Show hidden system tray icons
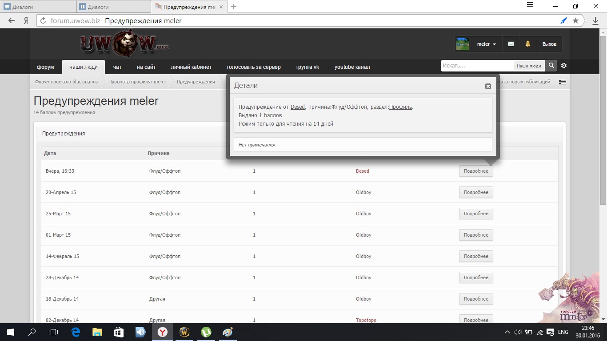607x341 pixels. (x=507, y=332)
